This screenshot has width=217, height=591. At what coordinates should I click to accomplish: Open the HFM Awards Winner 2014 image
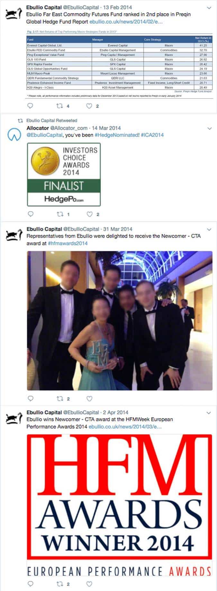point(119,505)
